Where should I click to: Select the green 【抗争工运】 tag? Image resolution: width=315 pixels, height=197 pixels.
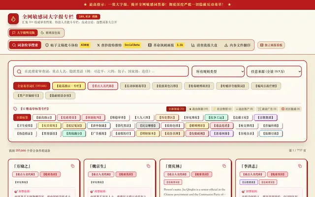coord(217,118)
